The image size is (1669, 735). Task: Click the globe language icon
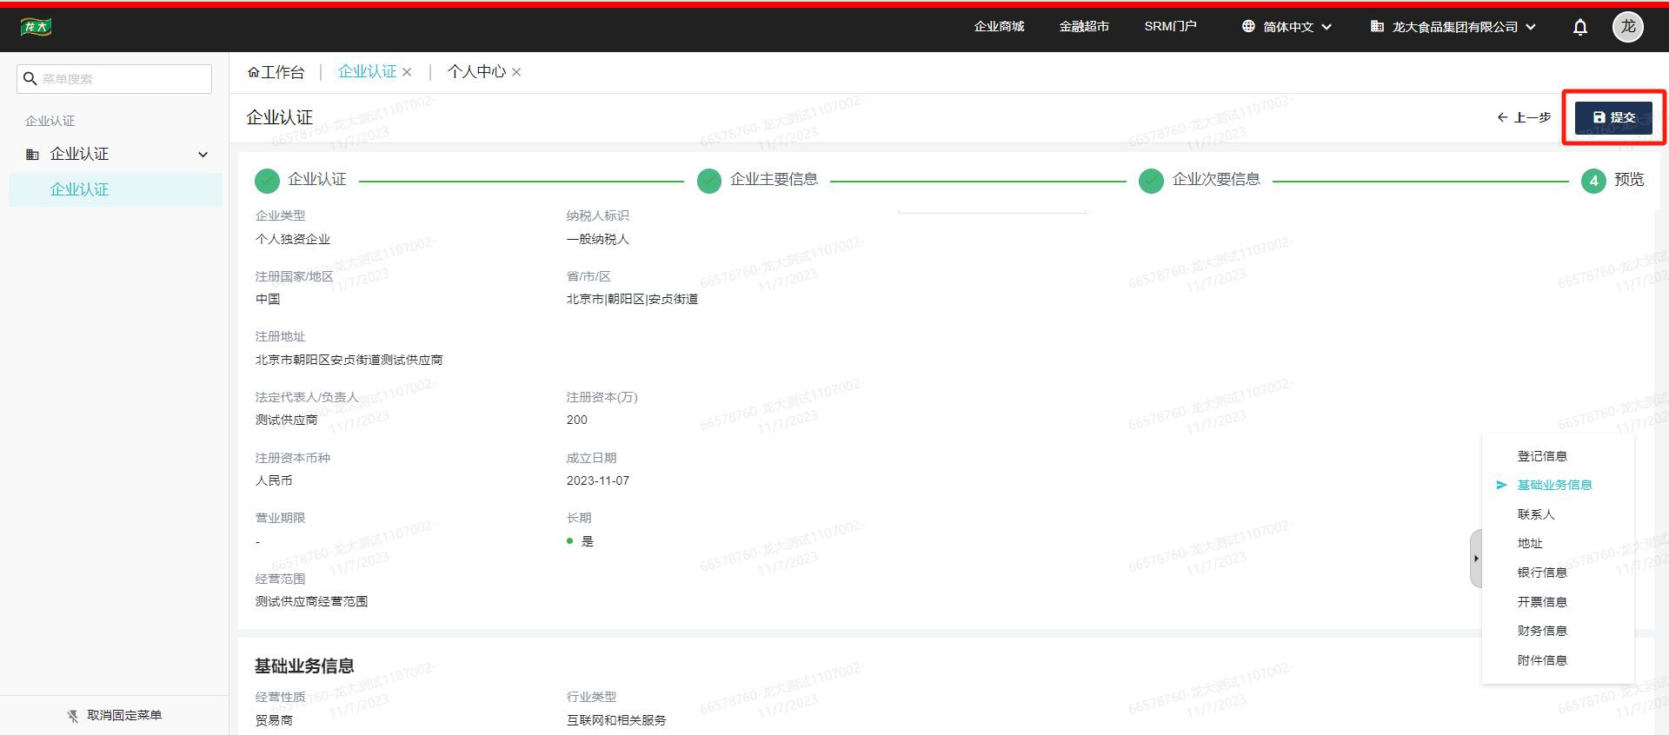coord(1248,27)
